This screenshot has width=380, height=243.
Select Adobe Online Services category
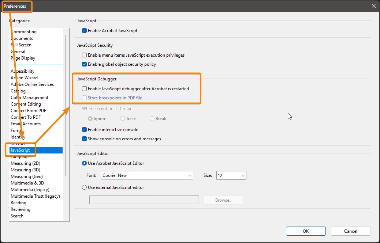pyautogui.click(x=32, y=84)
